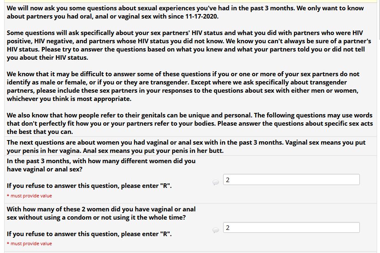Open the comment balloon for the condom question

(x=215, y=230)
